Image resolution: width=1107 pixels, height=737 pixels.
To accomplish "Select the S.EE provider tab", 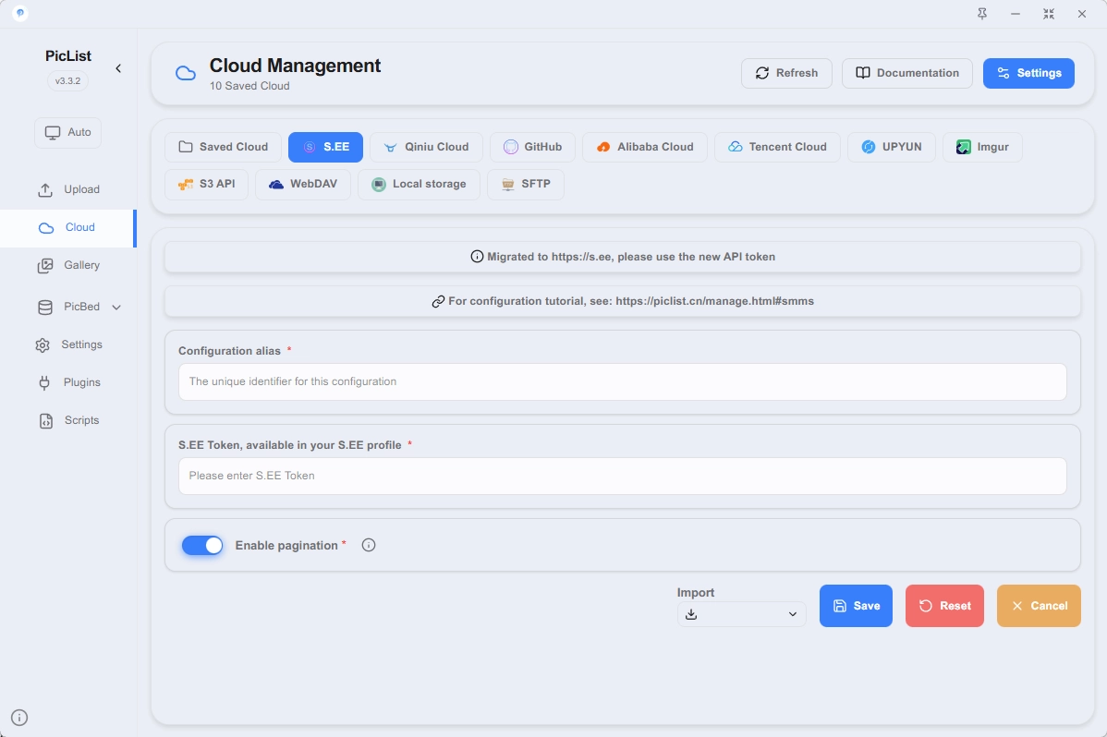I will tap(325, 147).
